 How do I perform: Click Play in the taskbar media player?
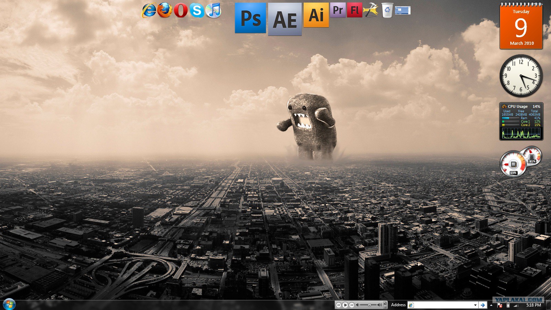click(345, 305)
